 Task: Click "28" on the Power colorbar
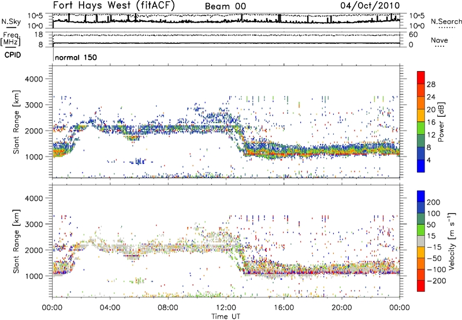[x=431, y=84]
